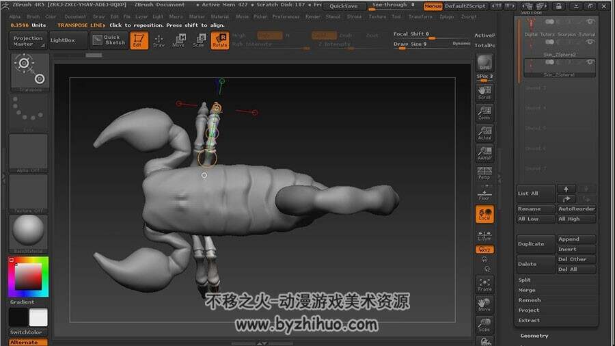
Task: Toggle the Floor grid
Action: (484, 194)
